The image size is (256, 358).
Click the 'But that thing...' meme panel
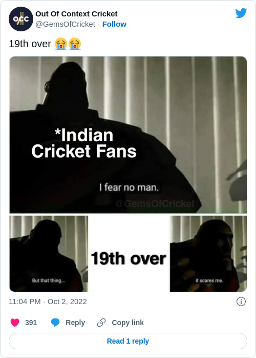click(x=49, y=254)
